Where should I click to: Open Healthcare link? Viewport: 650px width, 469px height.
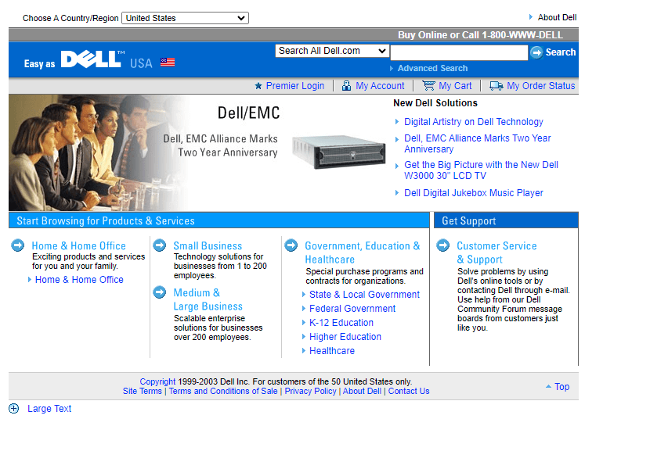[x=331, y=351]
